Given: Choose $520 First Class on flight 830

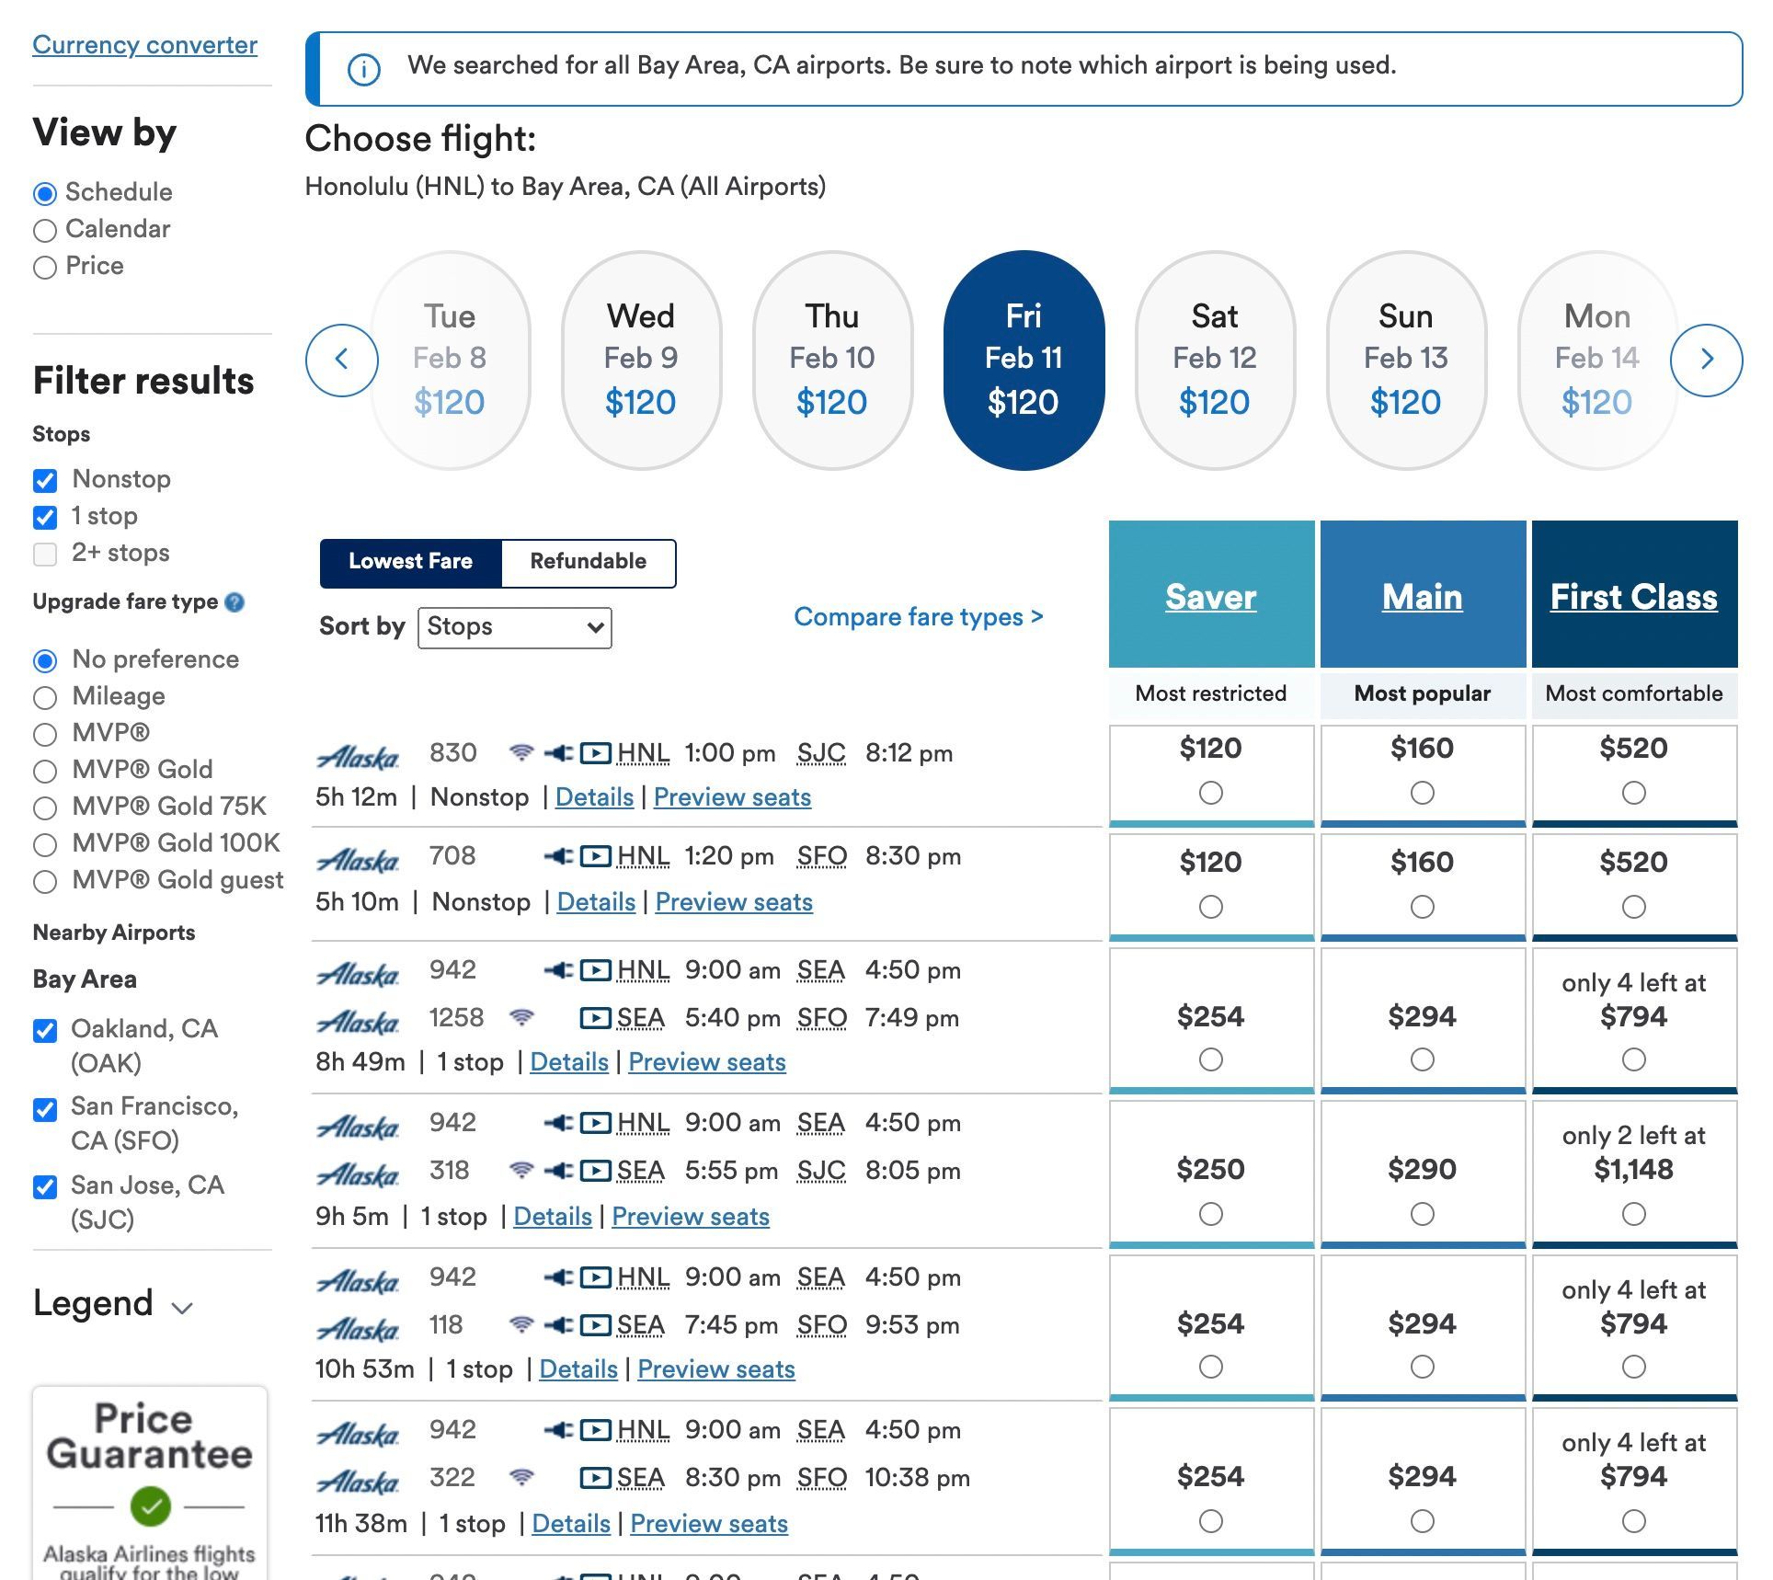Looking at the screenshot, I should point(1633,793).
